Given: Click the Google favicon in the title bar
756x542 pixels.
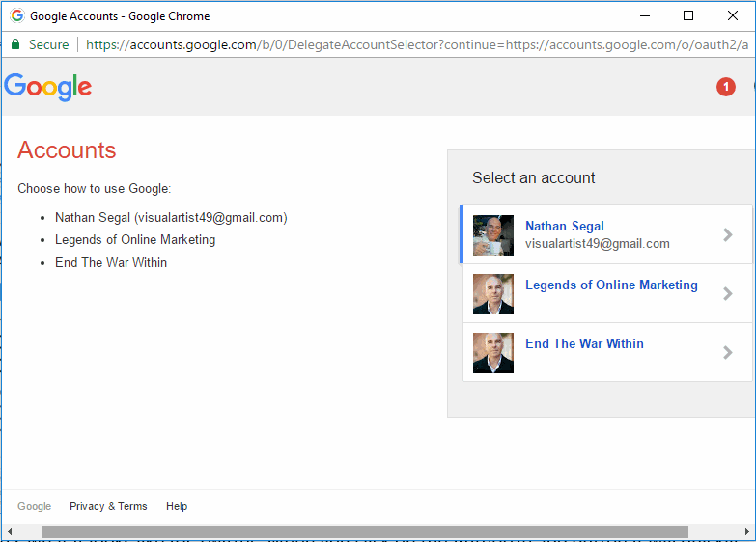Looking at the screenshot, I should [17, 15].
